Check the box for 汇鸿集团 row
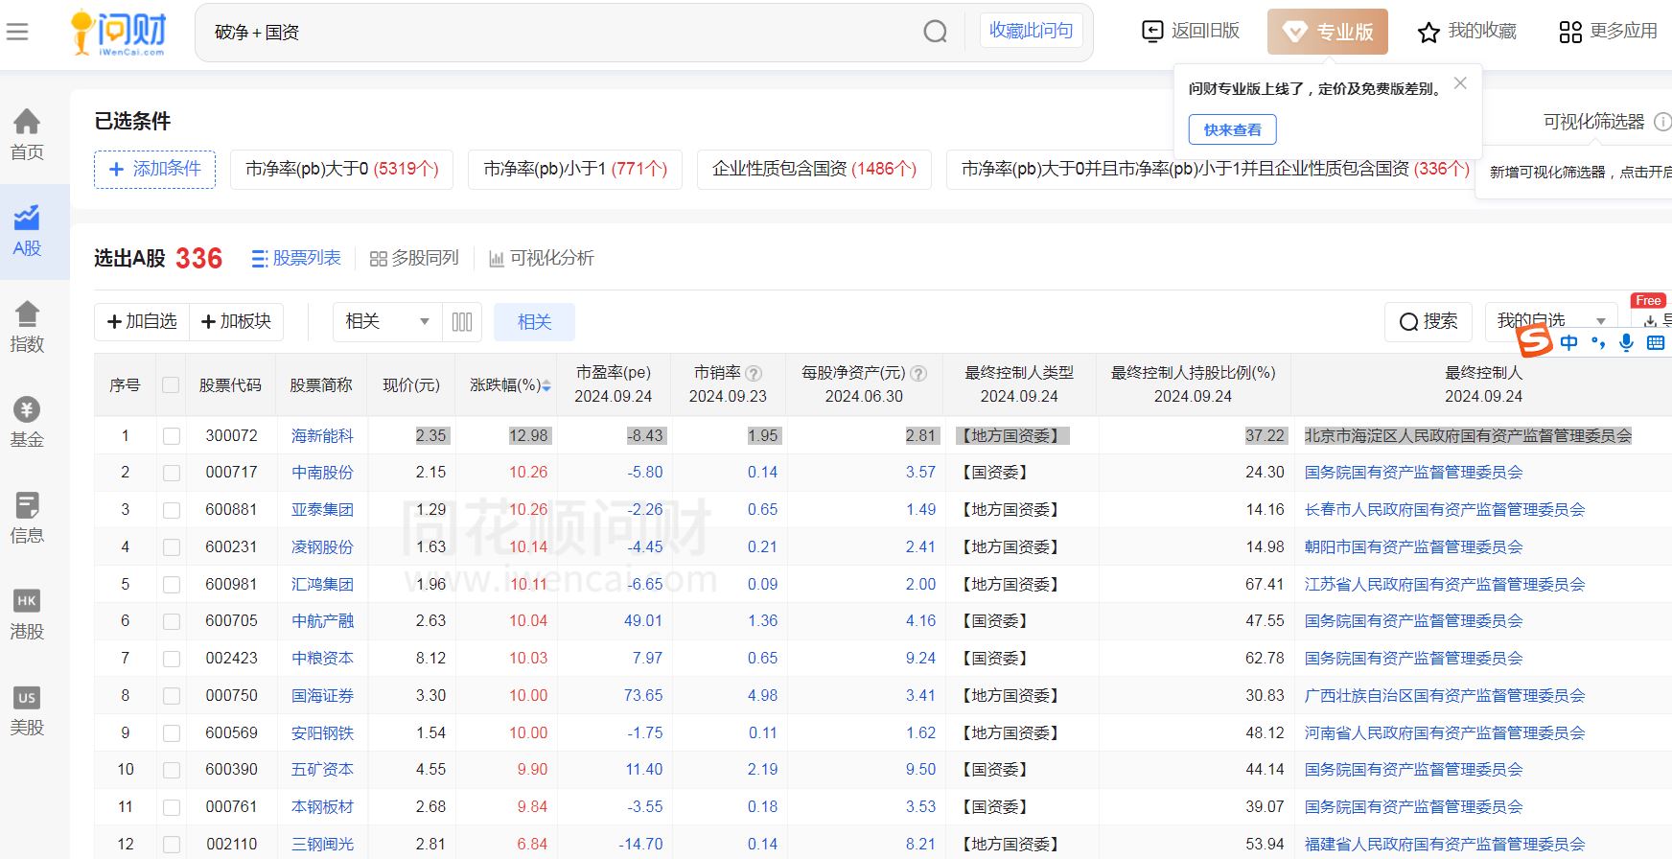 click(x=172, y=585)
